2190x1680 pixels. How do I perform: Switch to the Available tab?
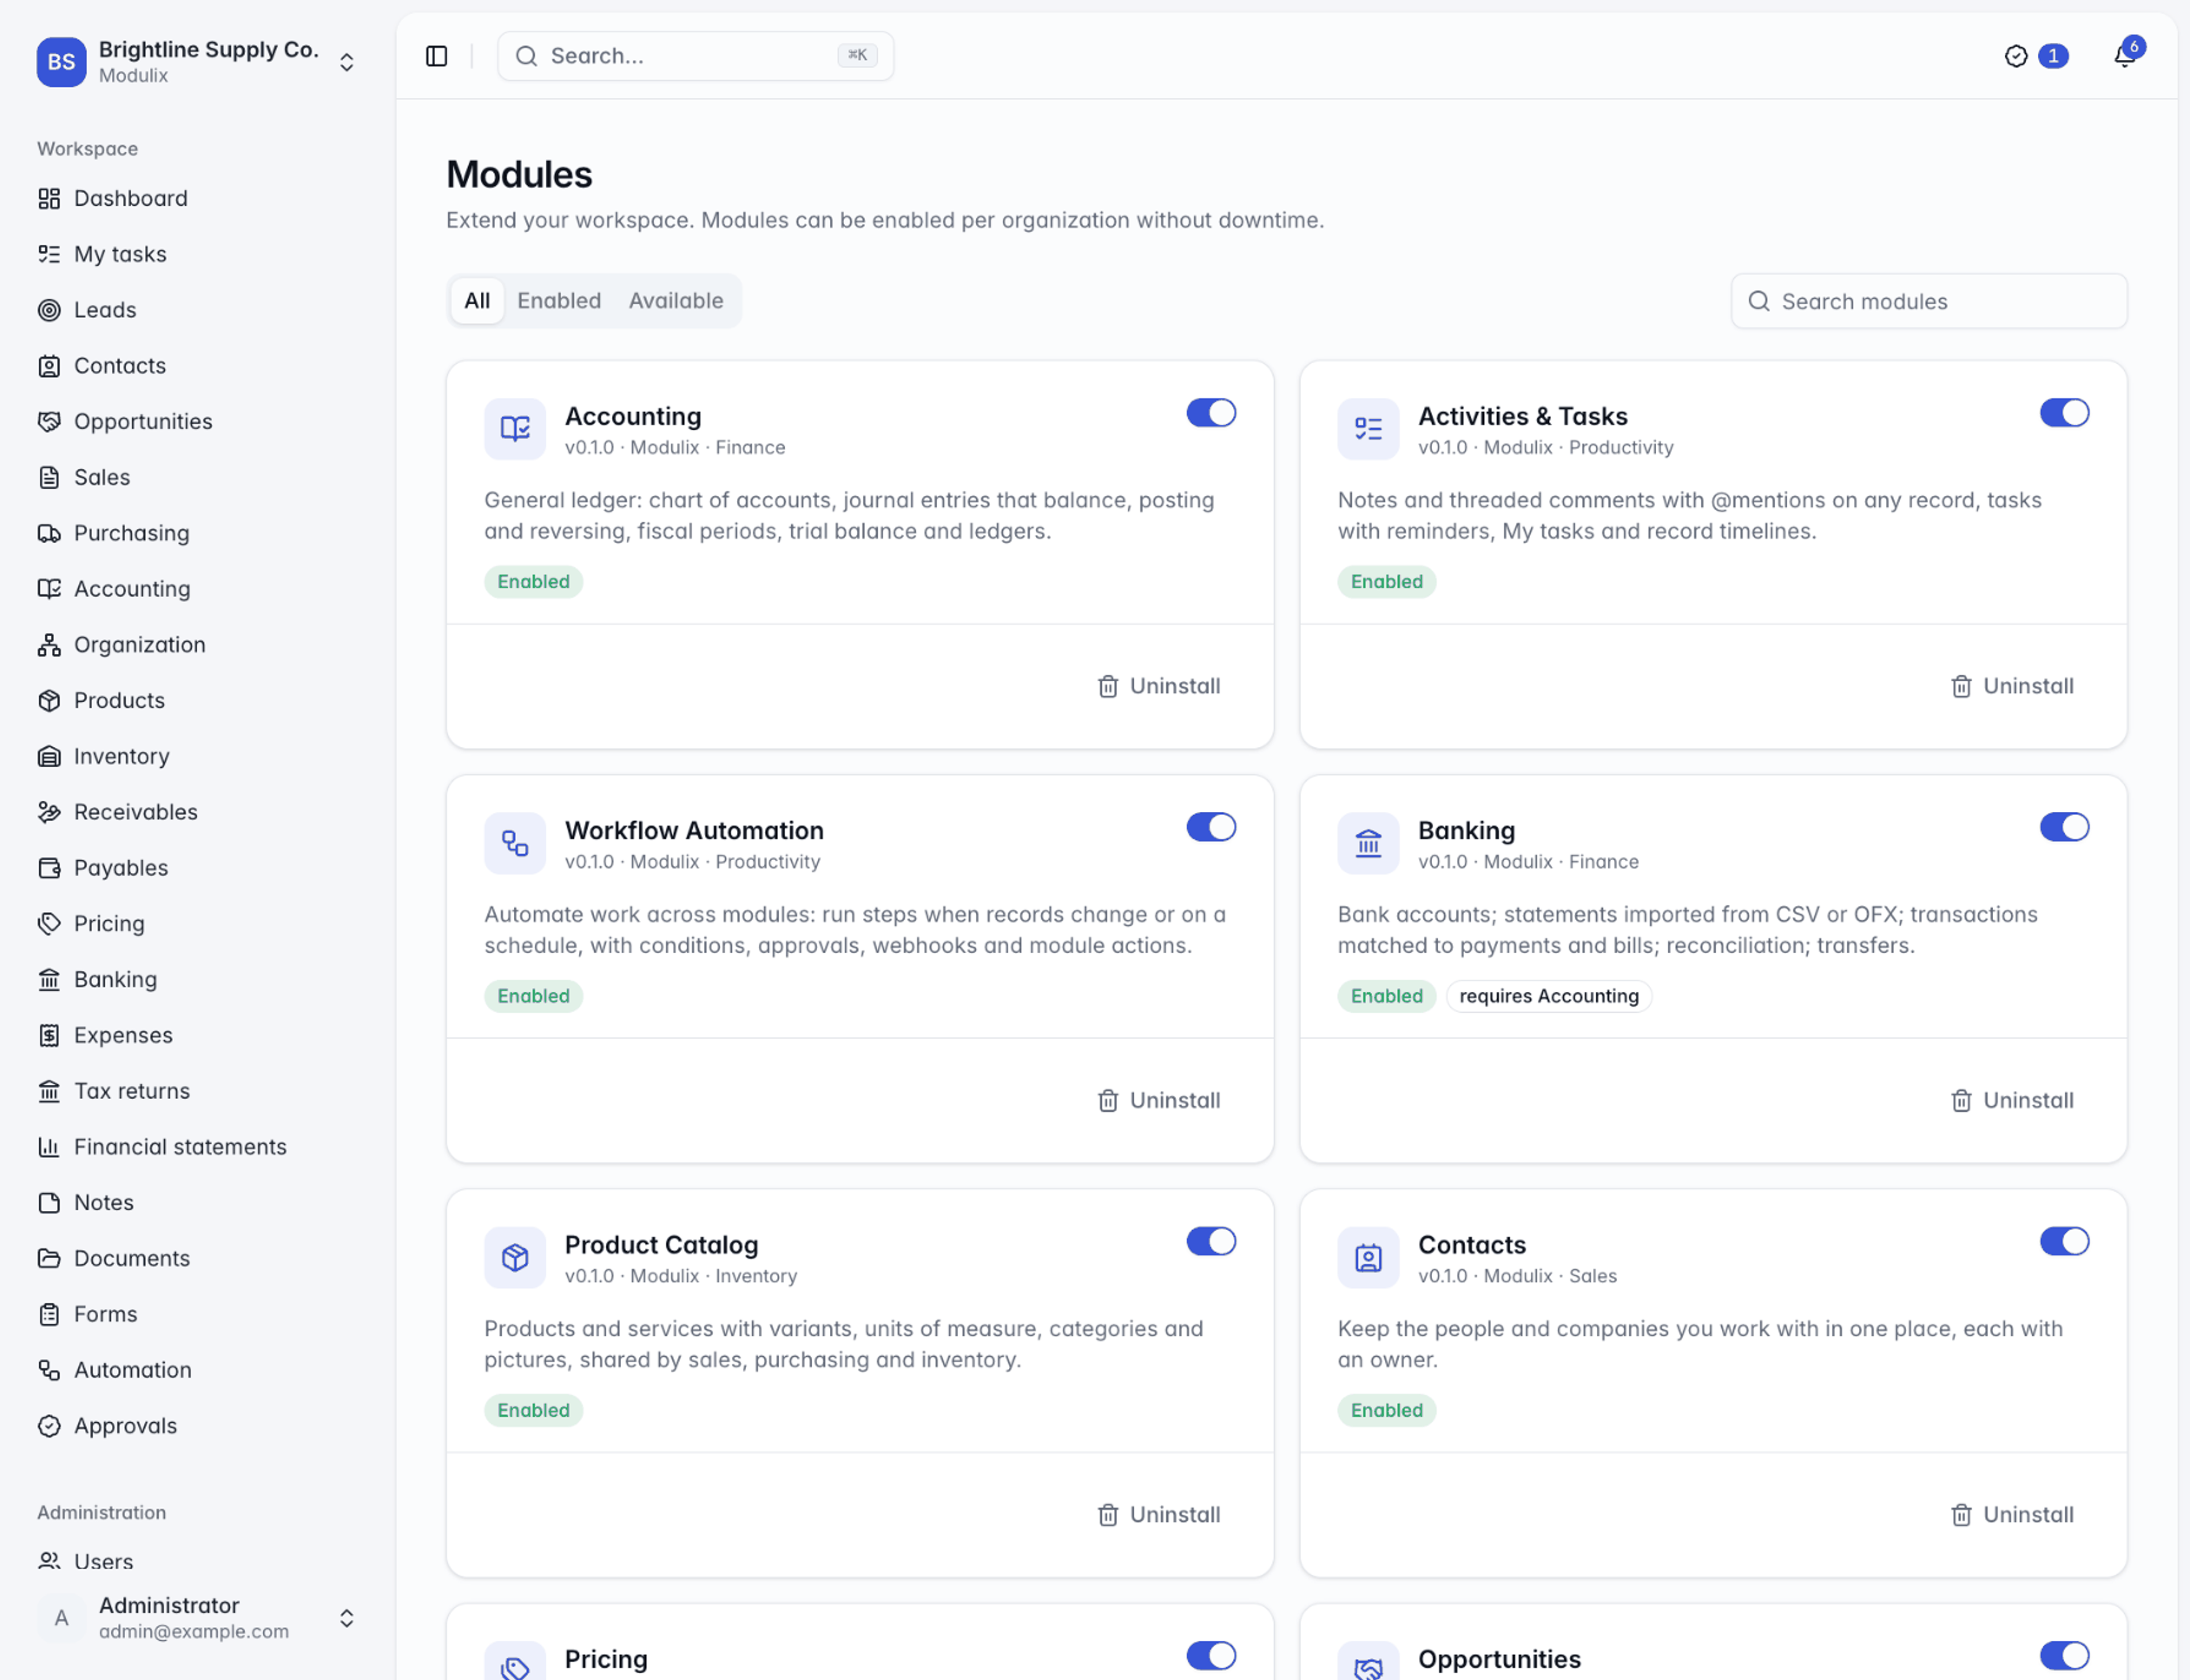click(x=676, y=301)
